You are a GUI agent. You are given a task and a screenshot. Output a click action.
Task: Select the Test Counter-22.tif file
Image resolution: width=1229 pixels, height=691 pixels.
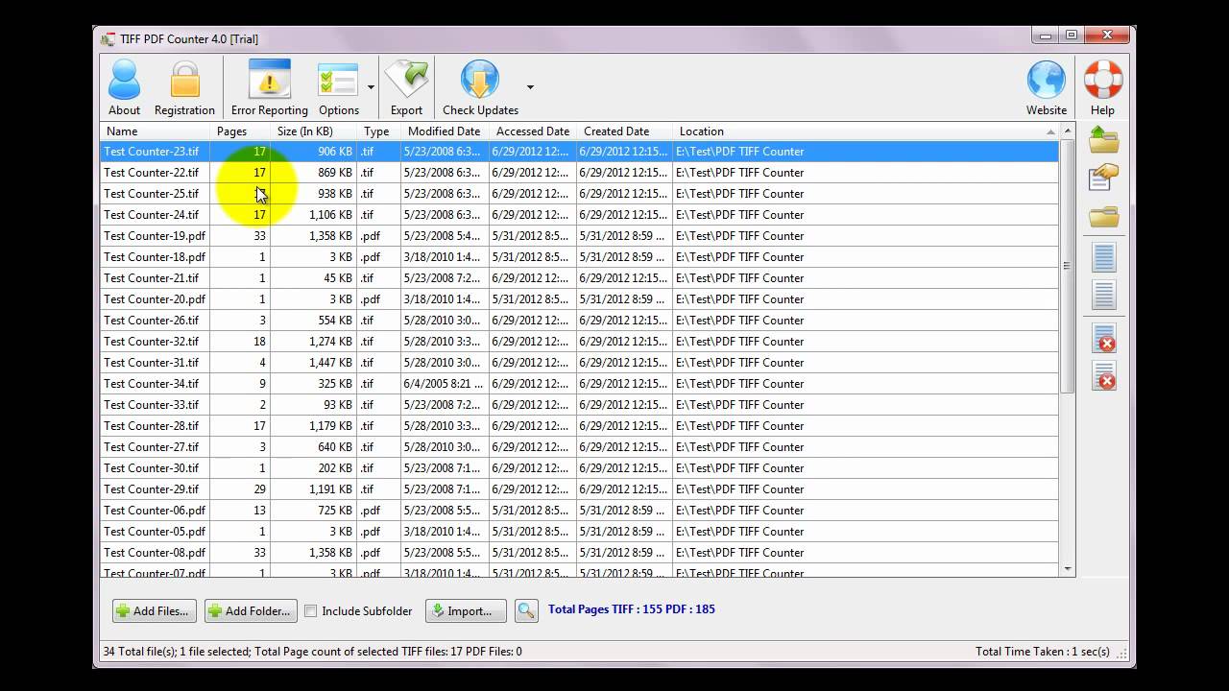click(579, 173)
